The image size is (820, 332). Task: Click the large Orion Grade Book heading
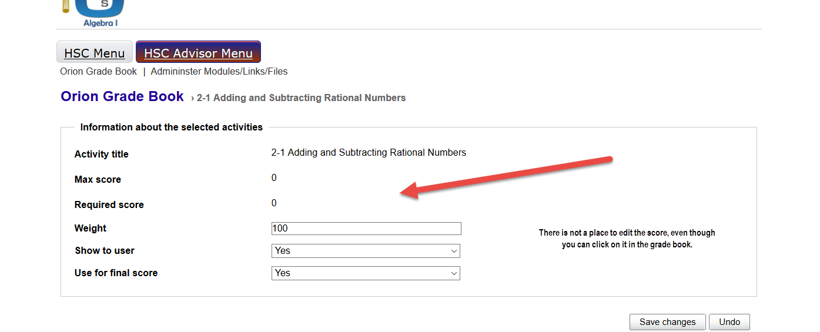point(122,97)
